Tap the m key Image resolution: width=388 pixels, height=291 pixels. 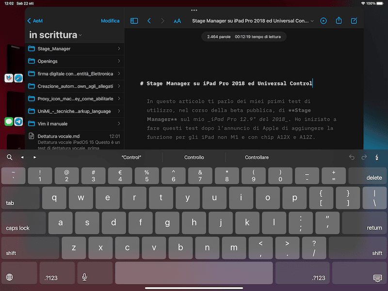coord(234,248)
